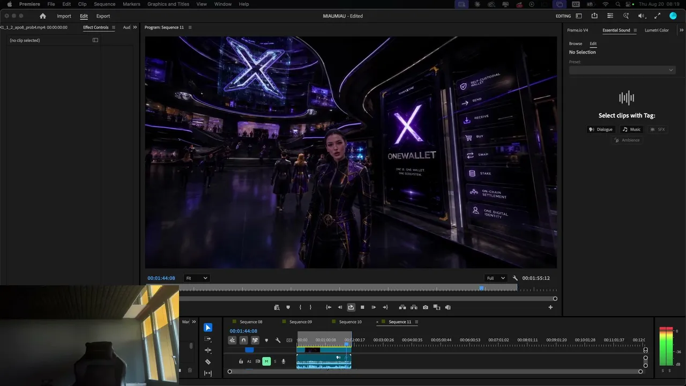The height and width of the screenshot is (386, 686).
Task: Select the Selection tool arrow in timeline toolbar
Action: coord(208,328)
